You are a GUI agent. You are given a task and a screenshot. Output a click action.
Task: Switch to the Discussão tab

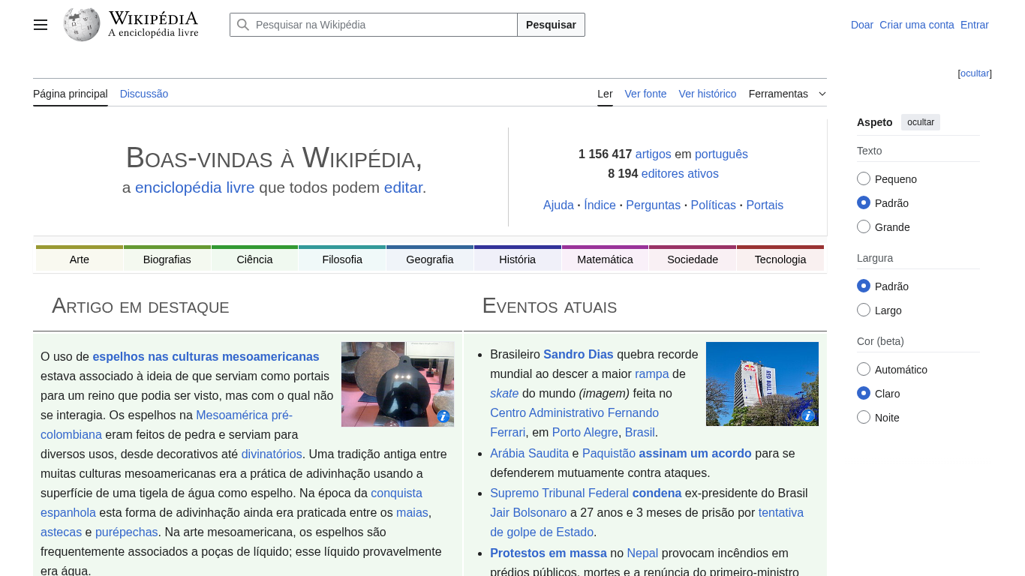tap(144, 94)
